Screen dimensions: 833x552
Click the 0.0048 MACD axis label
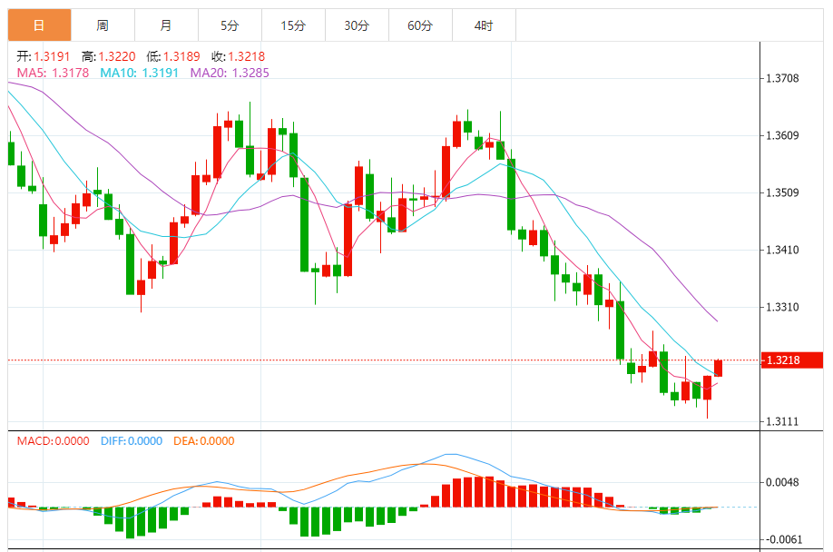782,482
